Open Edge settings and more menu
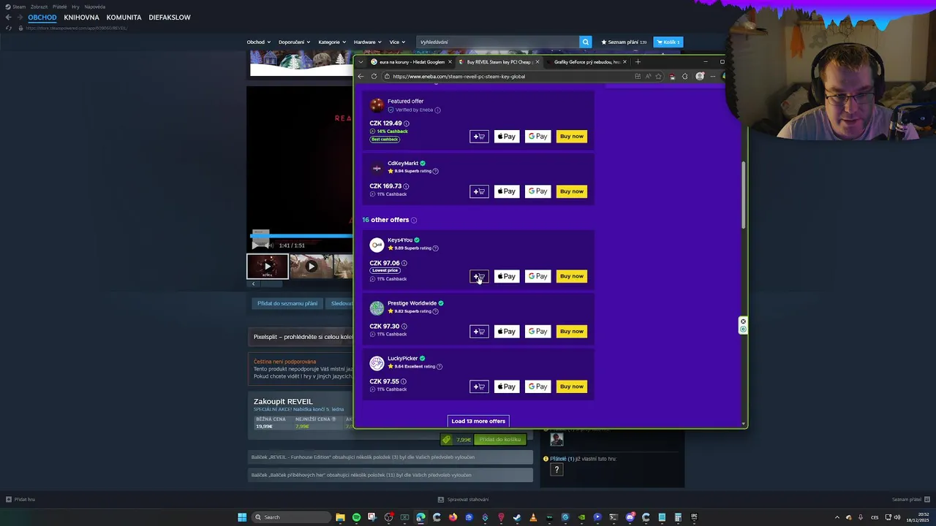936x526 pixels. click(713, 76)
